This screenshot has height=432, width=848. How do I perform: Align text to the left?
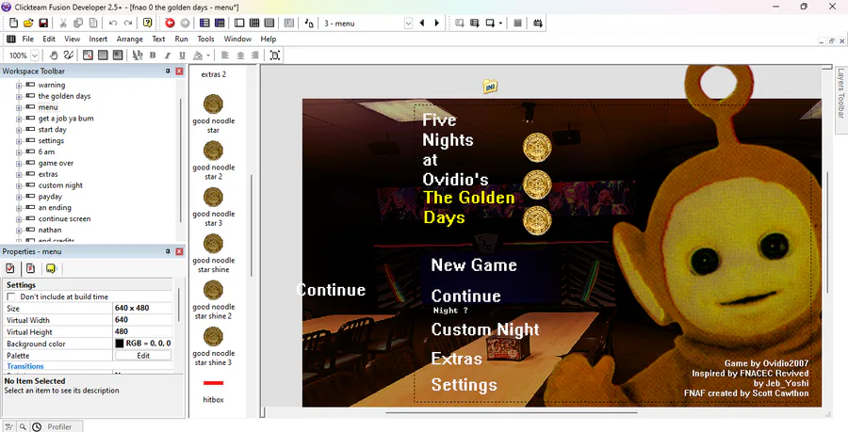[225, 56]
